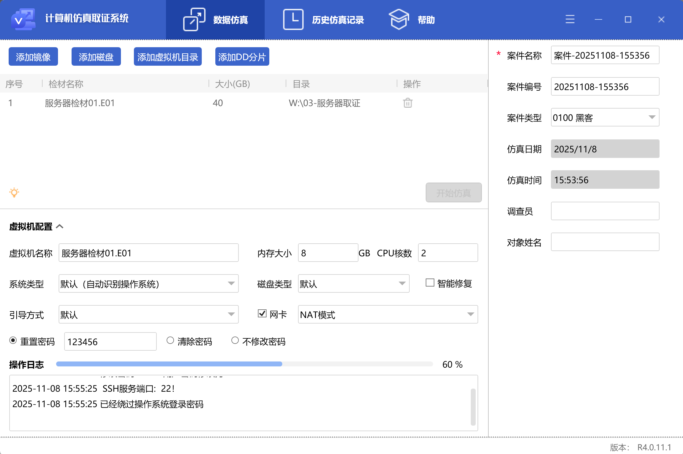Select the 清除密码 radio option
The width and height of the screenshot is (683, 454).
coord(170,340)
